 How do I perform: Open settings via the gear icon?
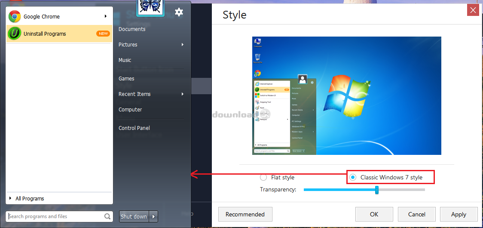179,12
